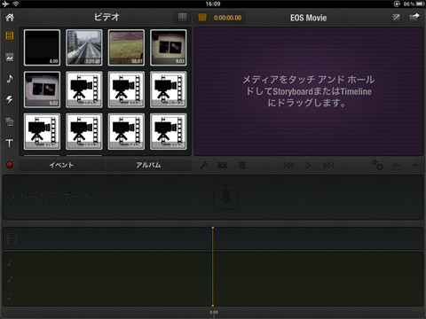Click the battery indicator icon
The width and height of the screenshot is (426, 319).
(x=420, y=4)
